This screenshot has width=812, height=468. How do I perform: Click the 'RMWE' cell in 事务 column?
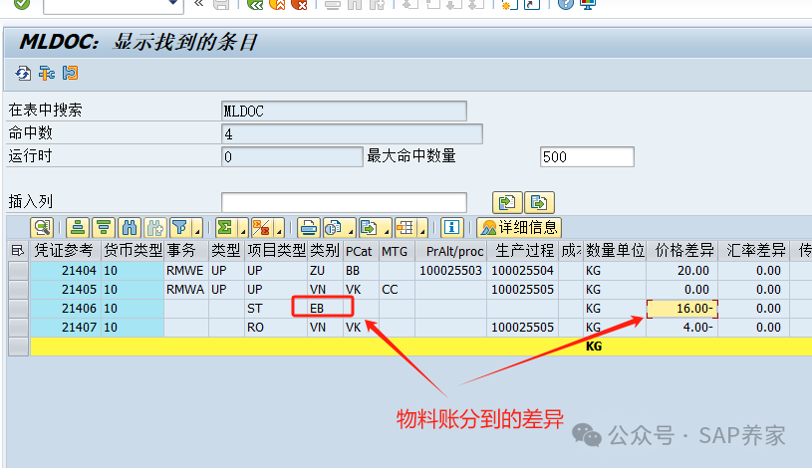point(186,271)
